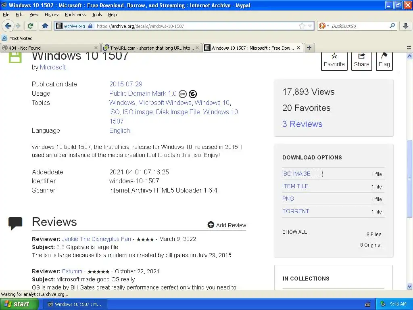Open the Microsoft Windows topic link
This screenshot has height=310, width=413.
click(165, 103)
